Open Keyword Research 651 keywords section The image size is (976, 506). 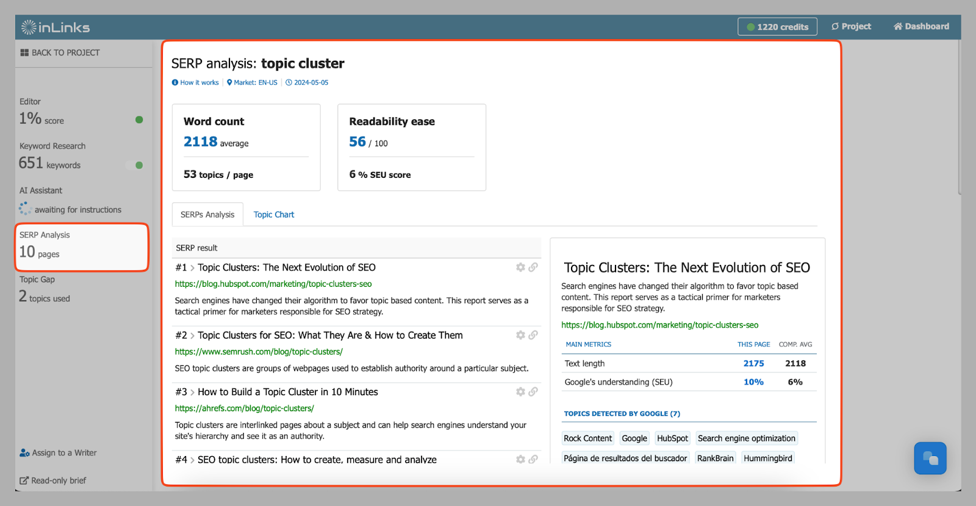pyautogui.click(x=81, y=156)
